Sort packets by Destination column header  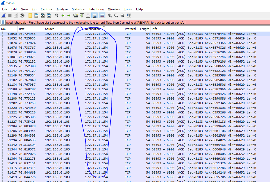[x=92, y=29]
